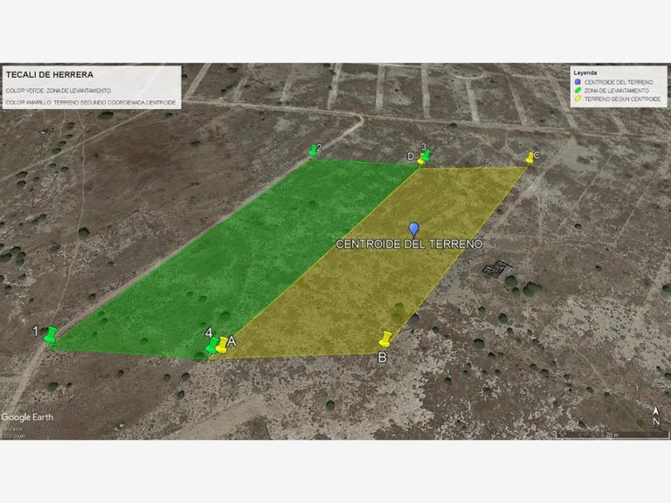Click the green pushpin labeled 2
This screenshot has height=503, width=671.
(x=314, y=150)
